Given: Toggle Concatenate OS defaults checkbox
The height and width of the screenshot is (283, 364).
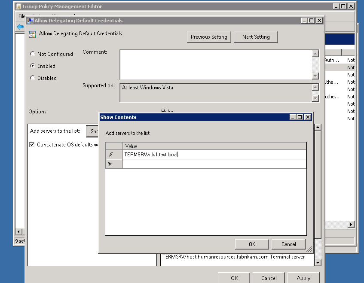Looking at the screenshot, I should tap(32, 145).
